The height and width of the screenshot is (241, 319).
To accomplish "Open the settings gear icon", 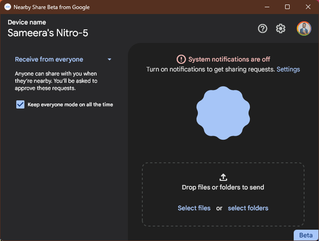I will [281, 28].
